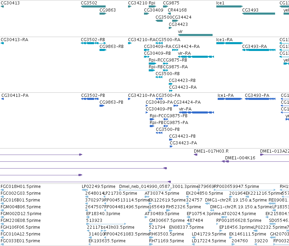Click transcript CG34423-RB

[x=182, y=81]
